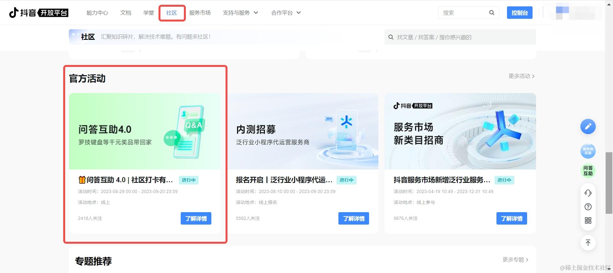Click the 2418人关注 follower count

(90, 218)
